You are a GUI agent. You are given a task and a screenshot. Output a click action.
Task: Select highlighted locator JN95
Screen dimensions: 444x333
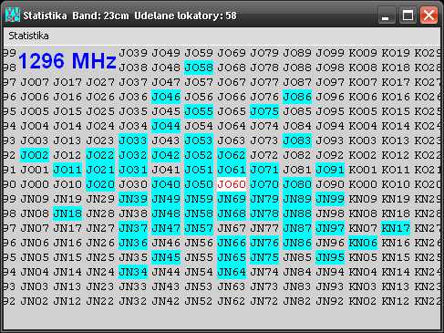point(330,257)
